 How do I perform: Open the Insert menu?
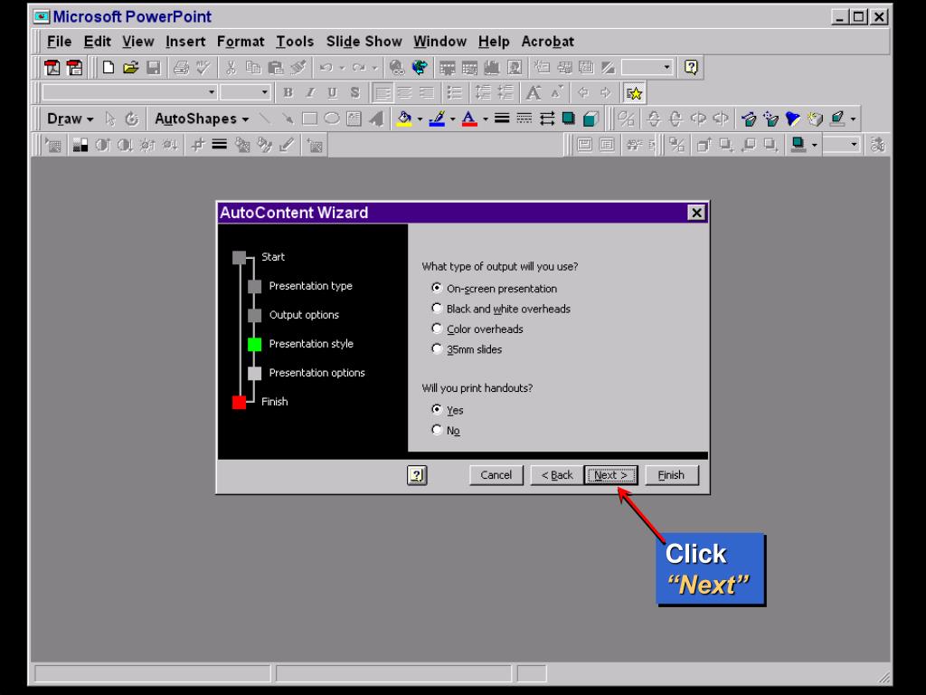pos(185,42)
